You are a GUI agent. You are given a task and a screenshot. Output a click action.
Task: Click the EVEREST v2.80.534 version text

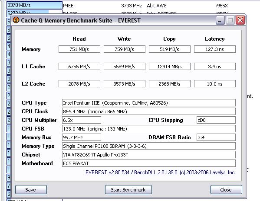(x=161, y=172)
